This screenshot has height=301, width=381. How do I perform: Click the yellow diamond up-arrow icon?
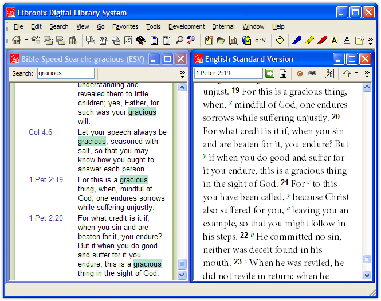(280, 40)
